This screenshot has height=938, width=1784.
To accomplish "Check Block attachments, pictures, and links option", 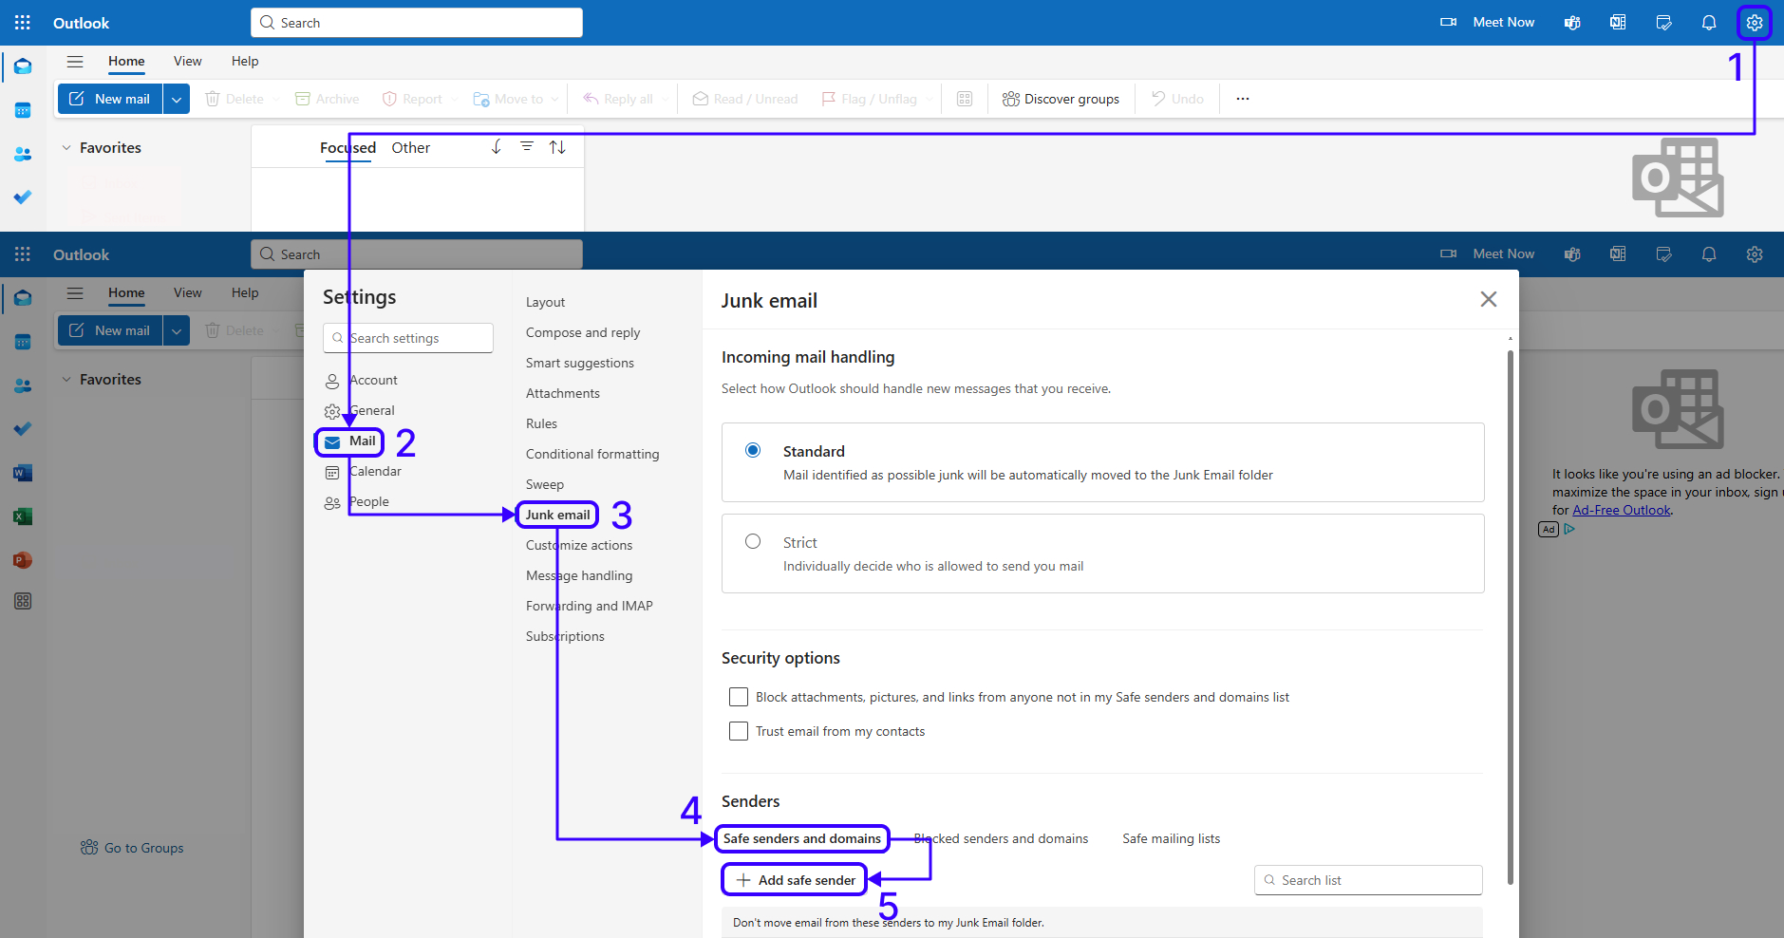I will (x=739, y=697).
